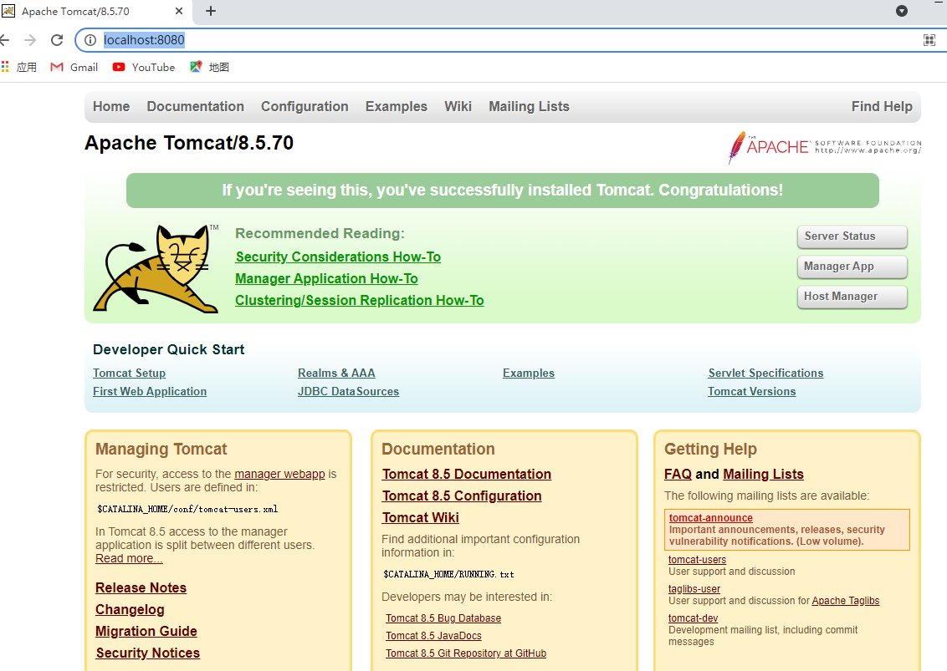Click the downloads icon near window controls
Viewport: 947px width, 671px height.
point(902,11)
